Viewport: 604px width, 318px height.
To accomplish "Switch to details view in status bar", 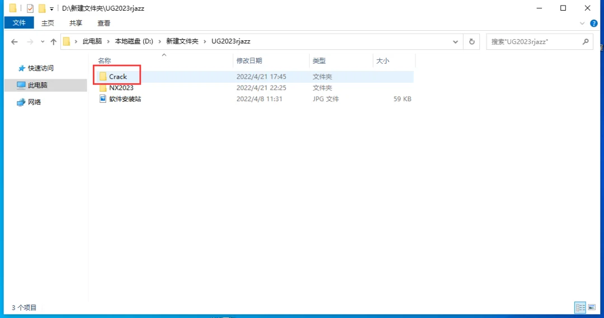I will [580, 307].
